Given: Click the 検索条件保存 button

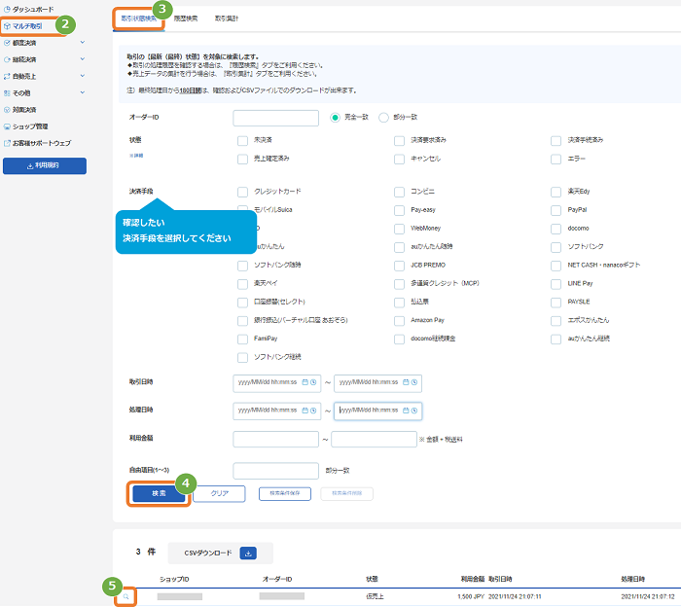Looking at the screenshot, I should pos(285,494).
